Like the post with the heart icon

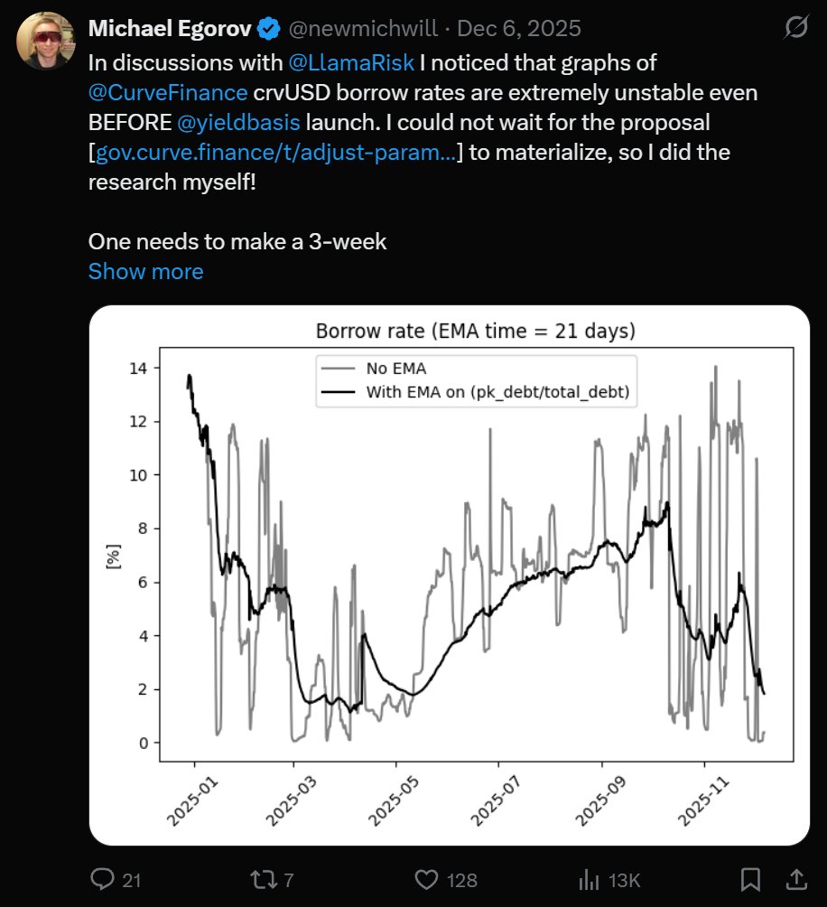click(x=427, y=878)
